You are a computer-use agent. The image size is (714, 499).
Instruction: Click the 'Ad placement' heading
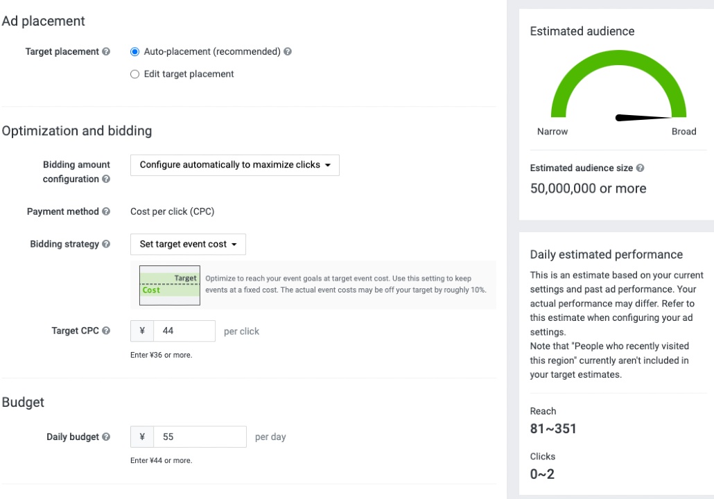(43, 21)
